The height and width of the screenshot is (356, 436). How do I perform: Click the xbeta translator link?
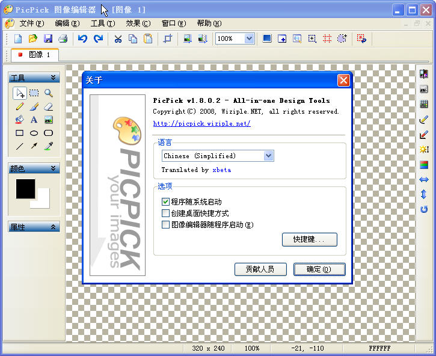click(222, 170)
